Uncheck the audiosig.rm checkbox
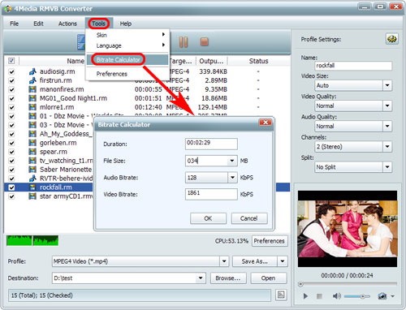406x310 pixels. pyautogui.click(x=11, y=72)
